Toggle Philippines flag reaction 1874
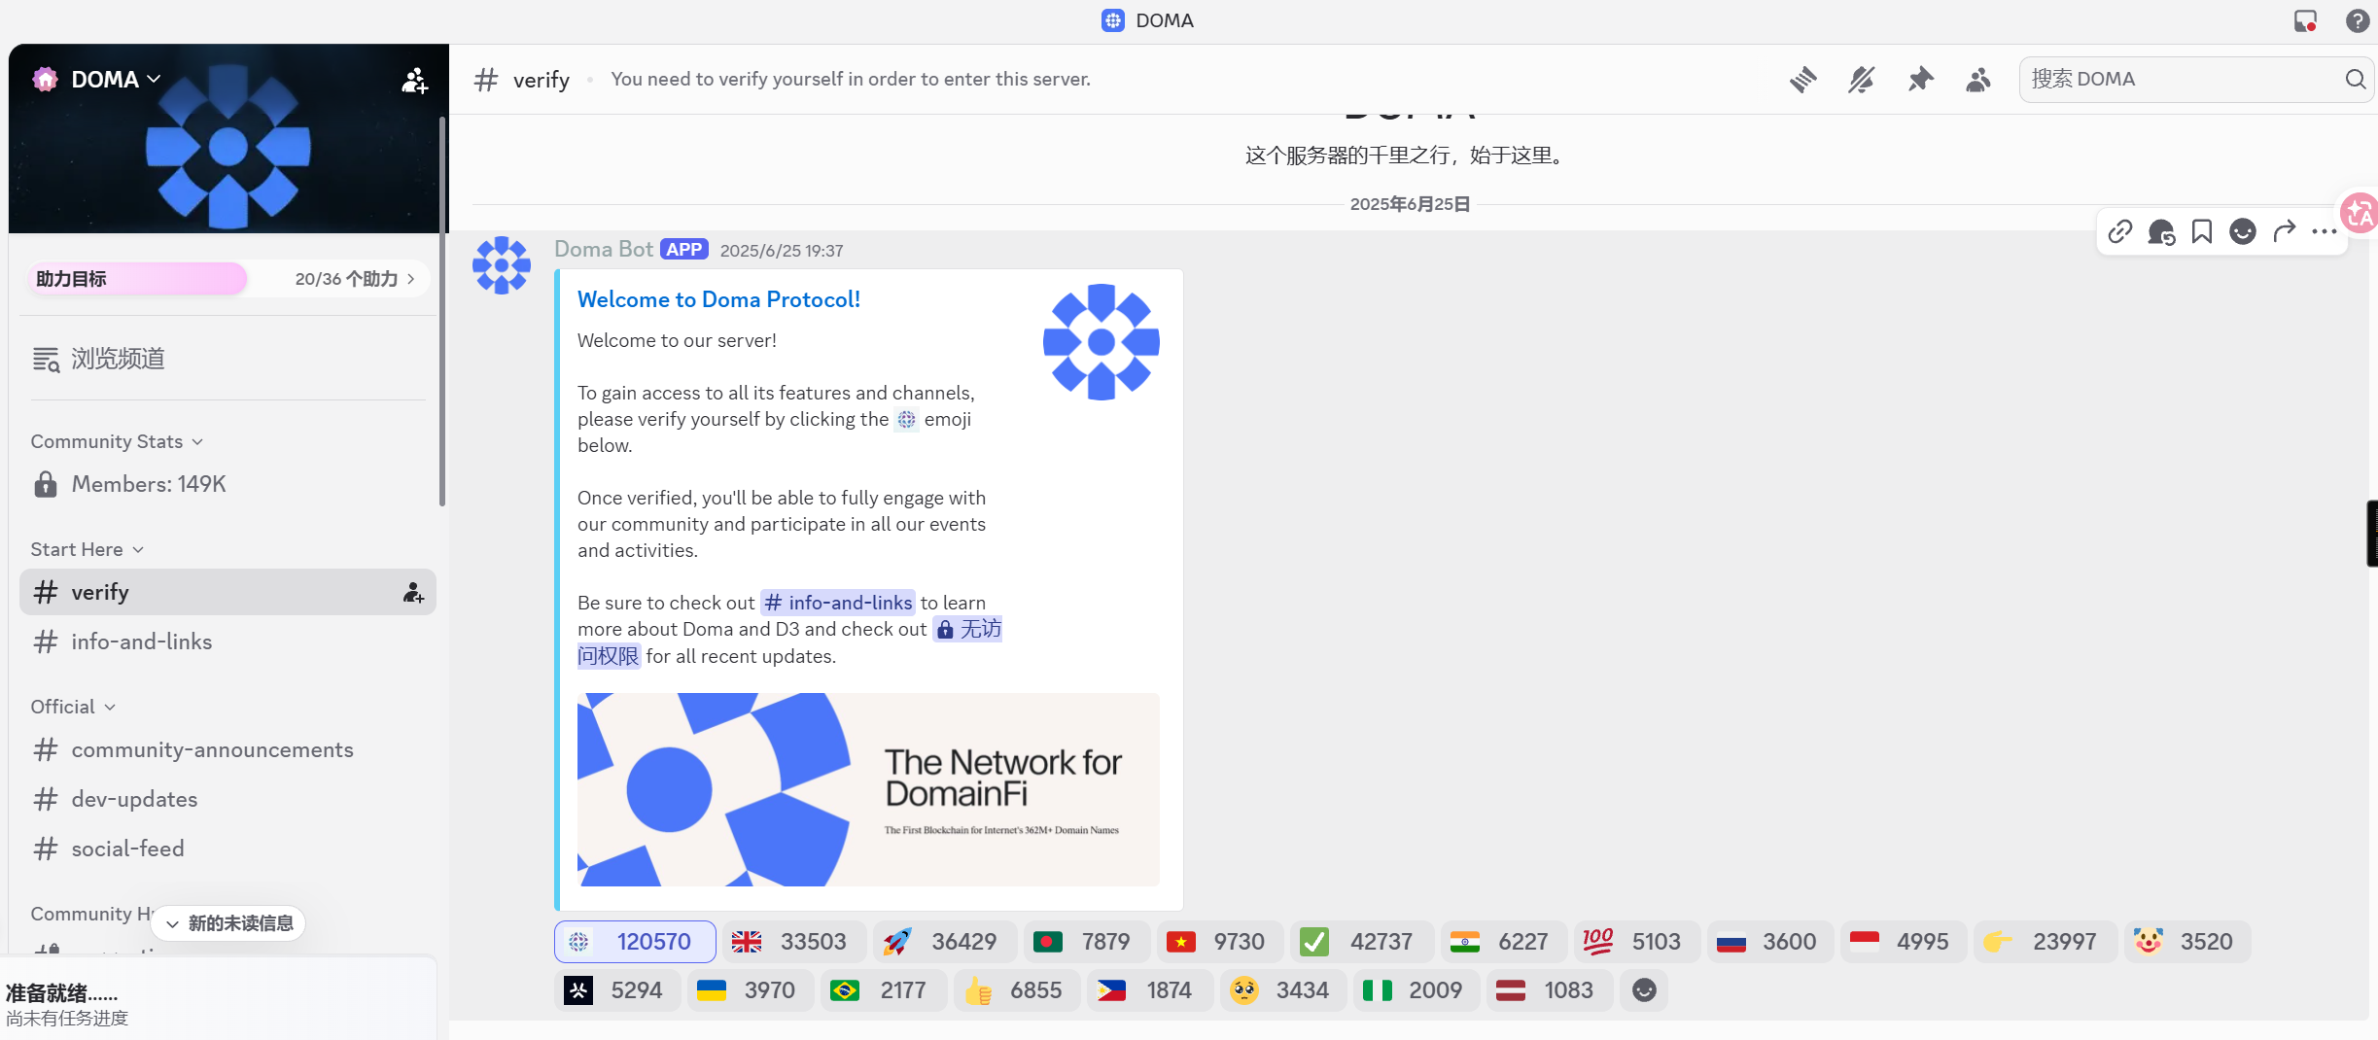Image resolution: width=2378 pixels, height=1040 pixels. pos(1150,990)
